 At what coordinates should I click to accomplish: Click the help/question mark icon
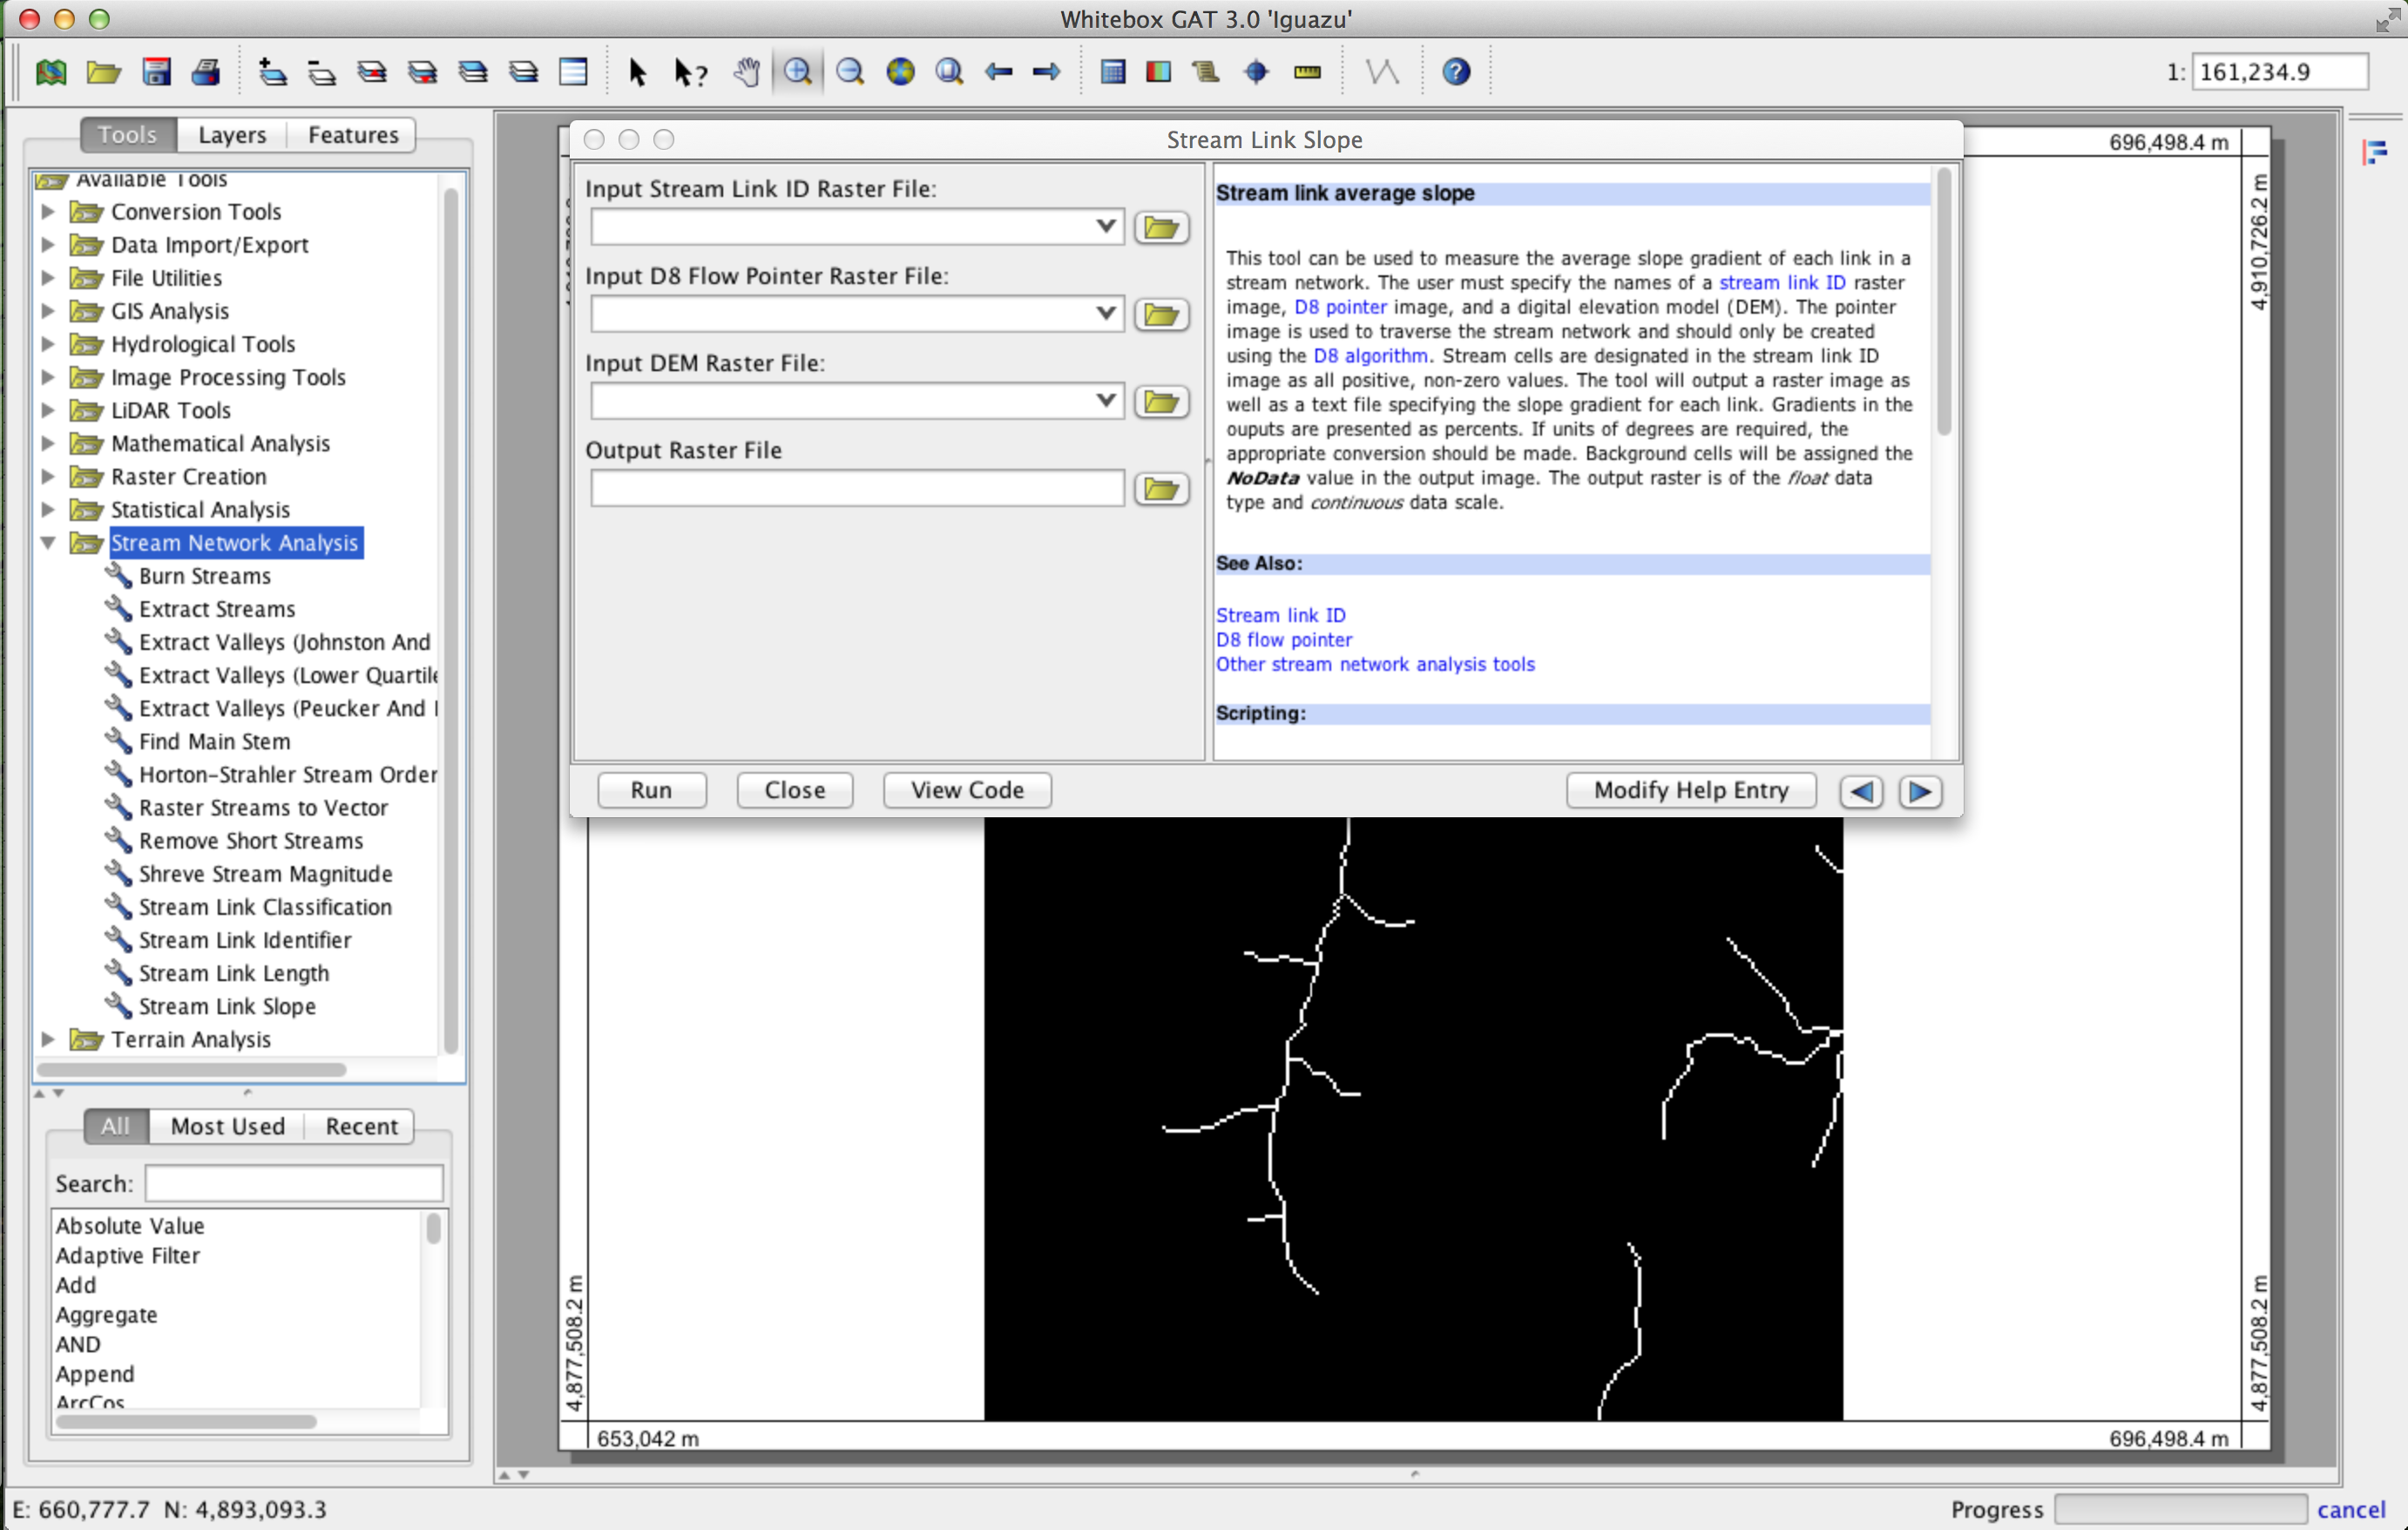(x=1457, y=72)
